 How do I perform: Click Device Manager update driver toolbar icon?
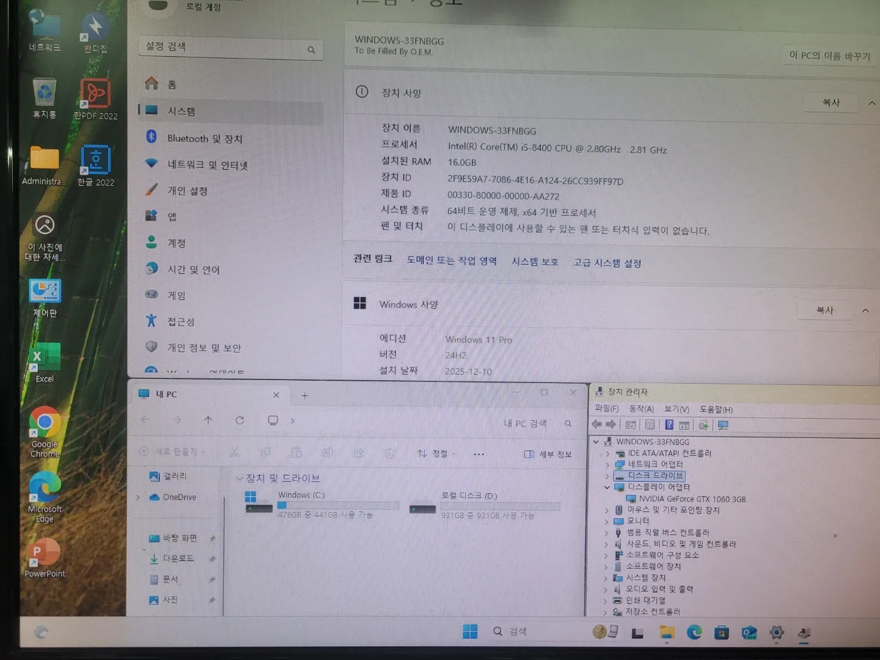click(703, 425)
